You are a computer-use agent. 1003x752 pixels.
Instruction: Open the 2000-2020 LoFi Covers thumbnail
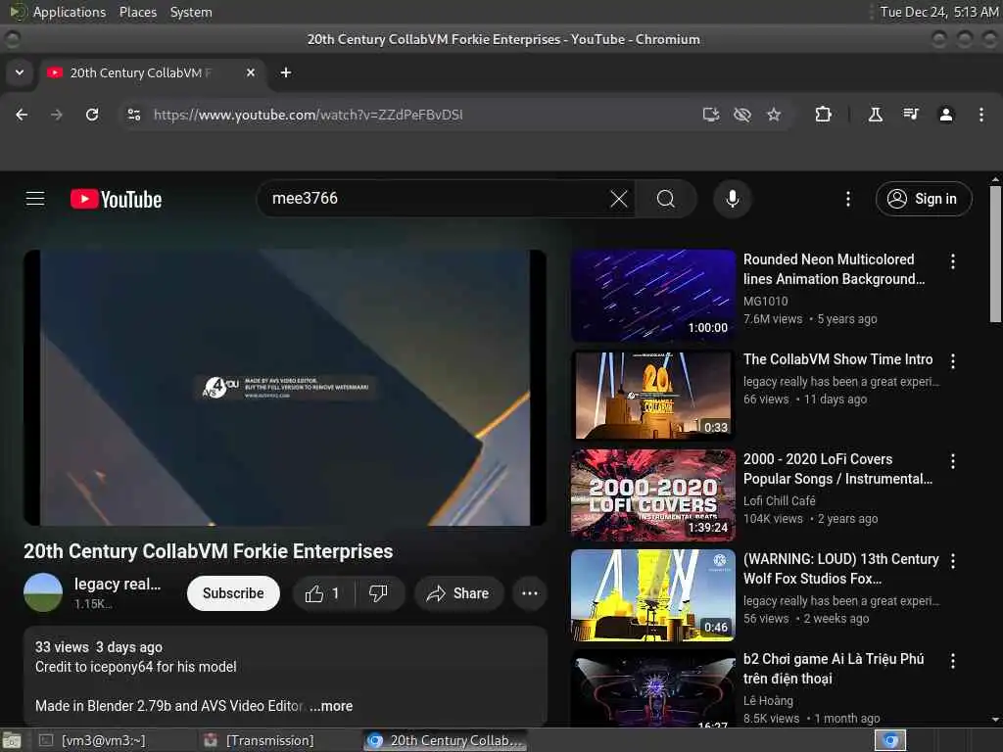[653, 494]
